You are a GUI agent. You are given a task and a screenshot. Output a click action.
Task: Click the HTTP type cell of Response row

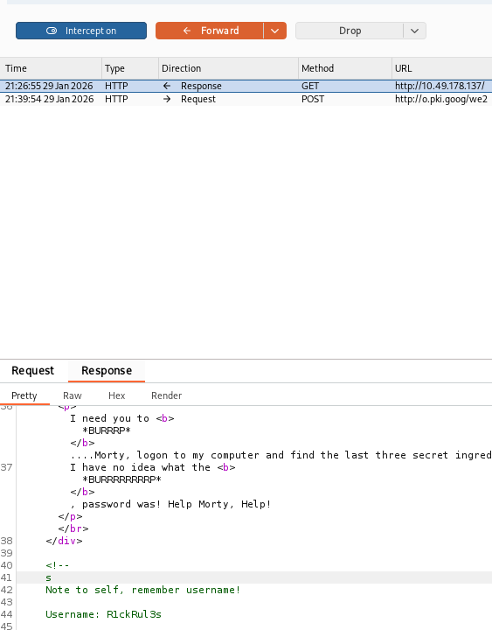click(x=116, y=86)
